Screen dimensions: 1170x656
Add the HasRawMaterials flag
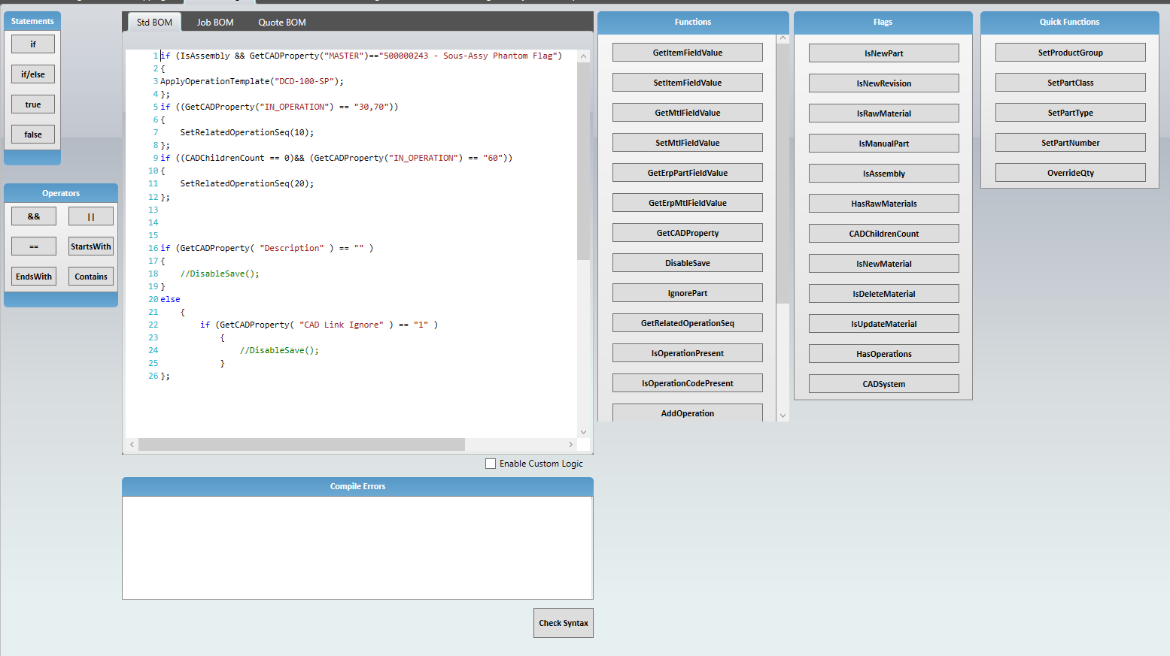tap(883, 203)
